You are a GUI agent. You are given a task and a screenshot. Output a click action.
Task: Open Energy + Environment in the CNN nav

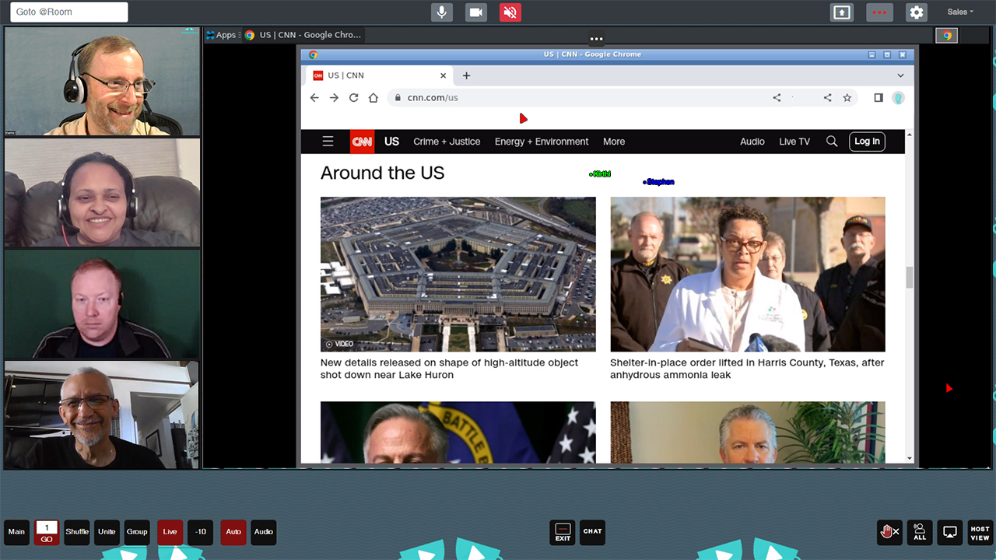(542, 142)
